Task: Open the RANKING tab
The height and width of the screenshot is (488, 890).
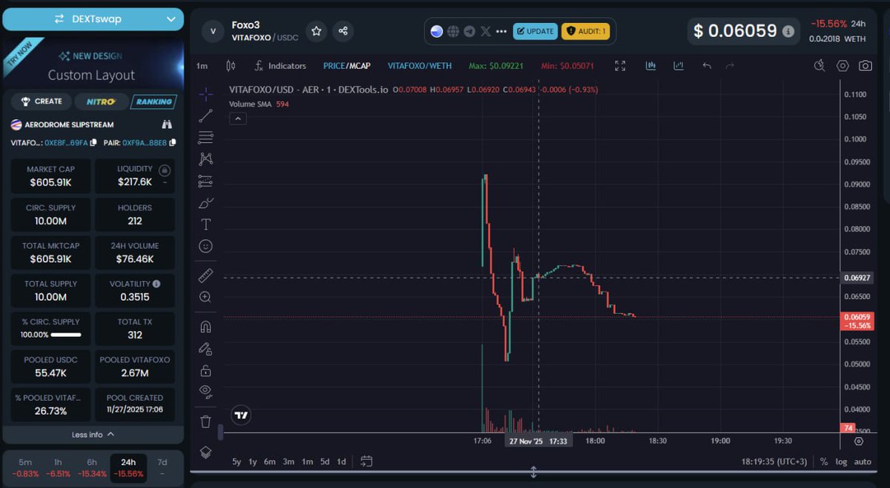Action: 153,101
